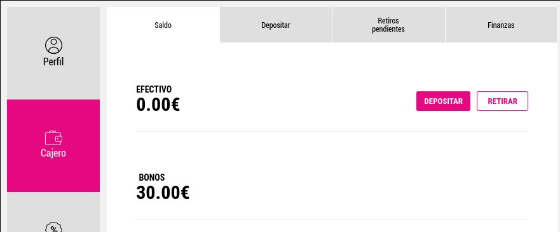Switch to the Saldo tab
This screenshot has width=560, height=232.
point(163,25)
